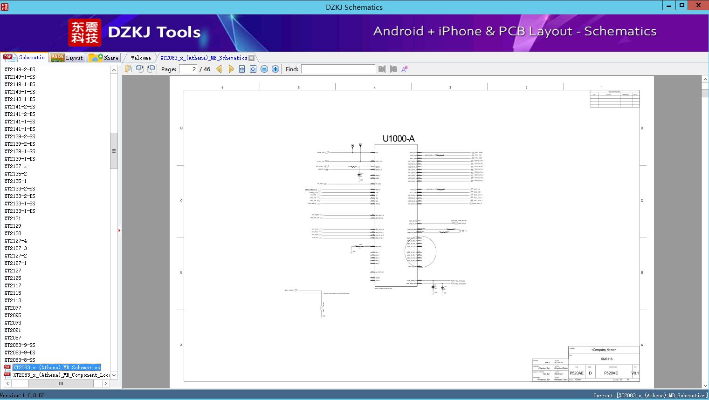This screenshot has height=400, width=709.
Task: Go to the previous page arrow
Action: (219, 69)
